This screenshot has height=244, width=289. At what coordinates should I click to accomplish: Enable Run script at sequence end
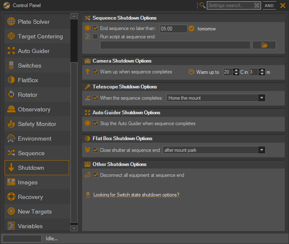tap(95, 36)
